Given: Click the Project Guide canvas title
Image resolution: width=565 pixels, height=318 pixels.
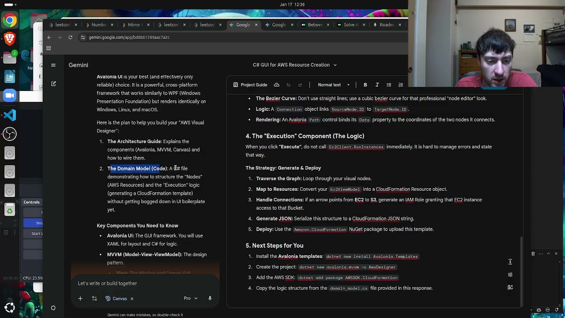Looking at the screenshot, I should point(254,85).
